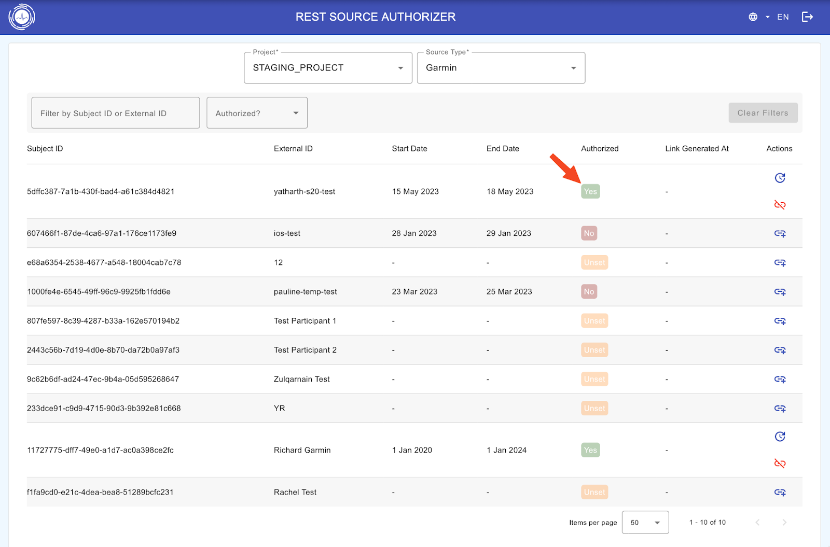Open the items per page dropdown
The image size is (830, 547).
point(645,523)
